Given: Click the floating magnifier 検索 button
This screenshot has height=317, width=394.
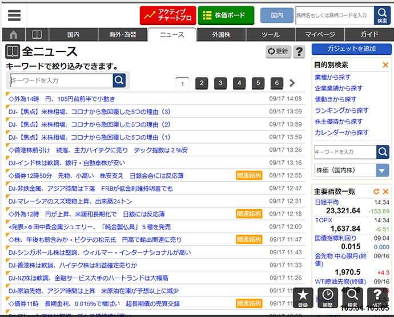Looking at the screenshot, I should (352, 298).
